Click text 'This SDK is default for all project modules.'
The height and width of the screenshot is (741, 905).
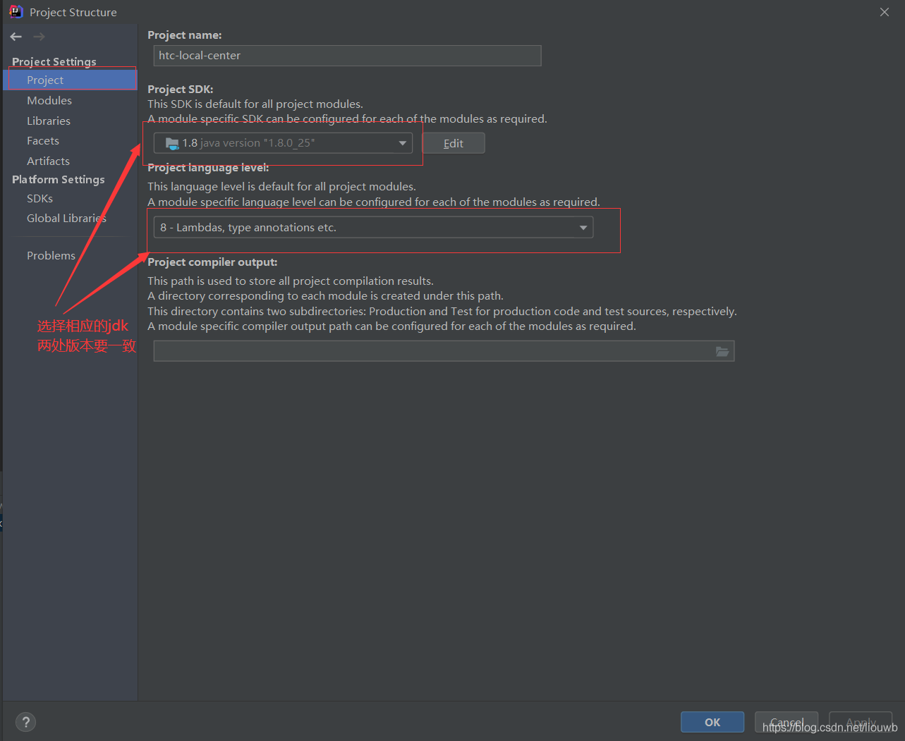255,104
